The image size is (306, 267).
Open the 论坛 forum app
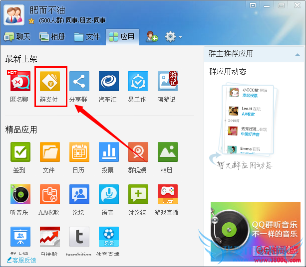click(79, 194)
